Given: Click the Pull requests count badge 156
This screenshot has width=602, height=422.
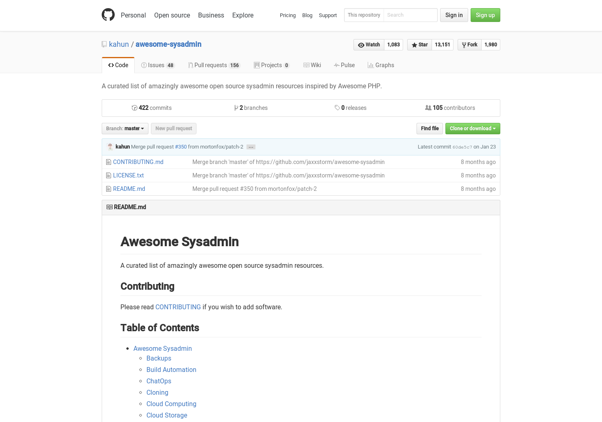Looking at the screenshot, I should 235,65.
